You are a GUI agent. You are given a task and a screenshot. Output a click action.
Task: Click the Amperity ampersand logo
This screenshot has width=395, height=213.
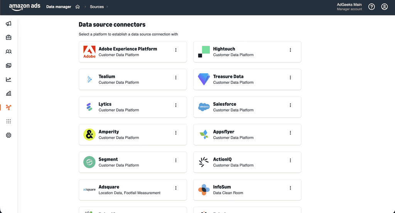pyautogui.click(x=89, y=135)
